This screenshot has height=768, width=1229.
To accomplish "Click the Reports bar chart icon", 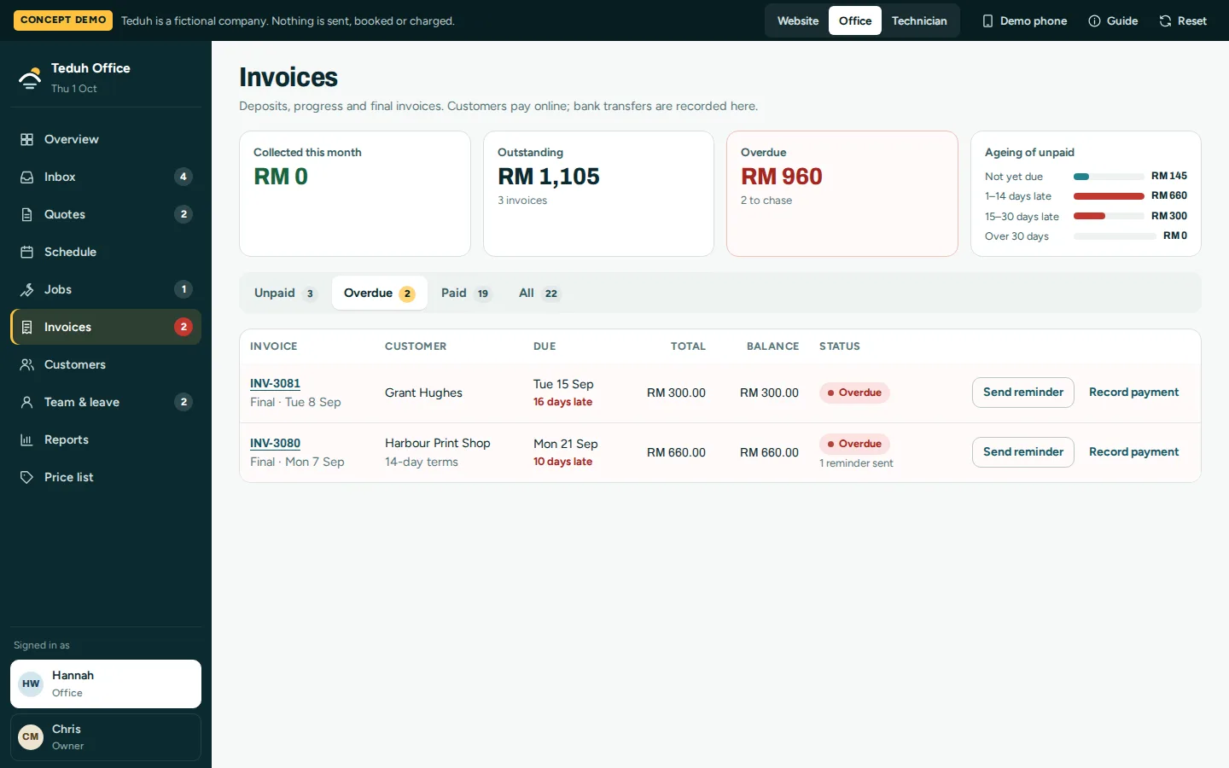I will 27,439.
